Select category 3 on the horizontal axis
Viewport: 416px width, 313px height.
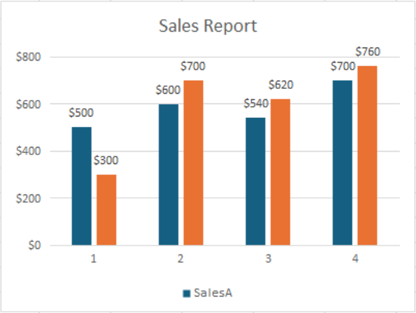(268, 260)
